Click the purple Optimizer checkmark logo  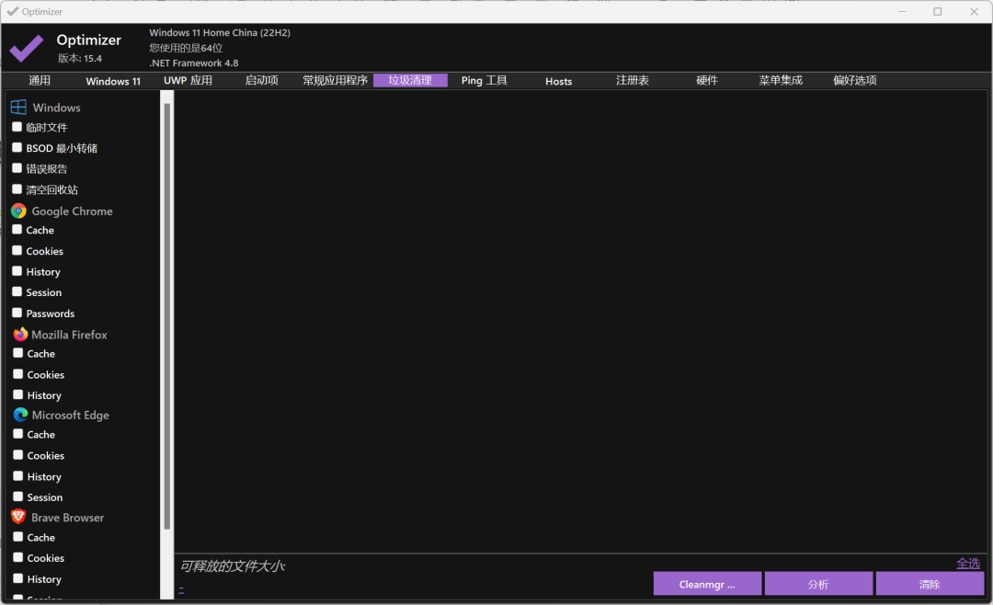(x=26, y=48)
